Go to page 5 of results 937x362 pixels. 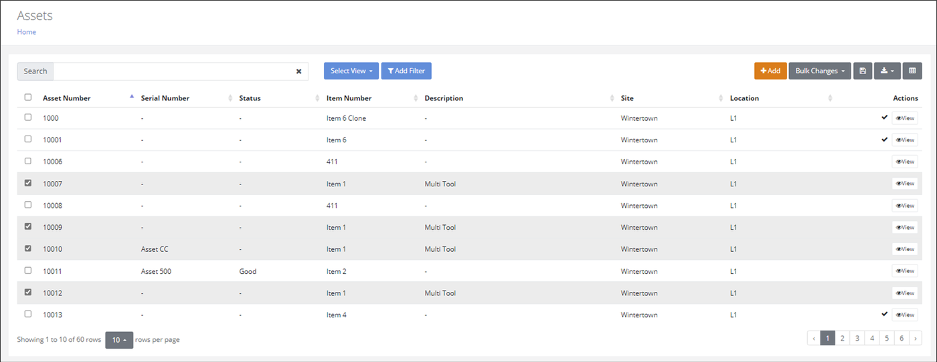tap(887, 339)
